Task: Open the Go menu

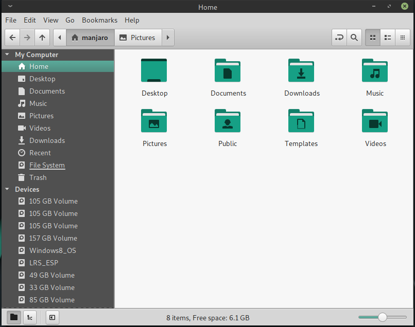Action: click(x=70, y=20)
